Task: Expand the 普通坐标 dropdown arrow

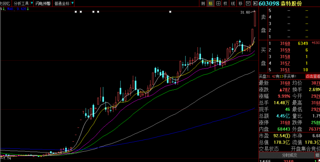Action: coord(72,3)
